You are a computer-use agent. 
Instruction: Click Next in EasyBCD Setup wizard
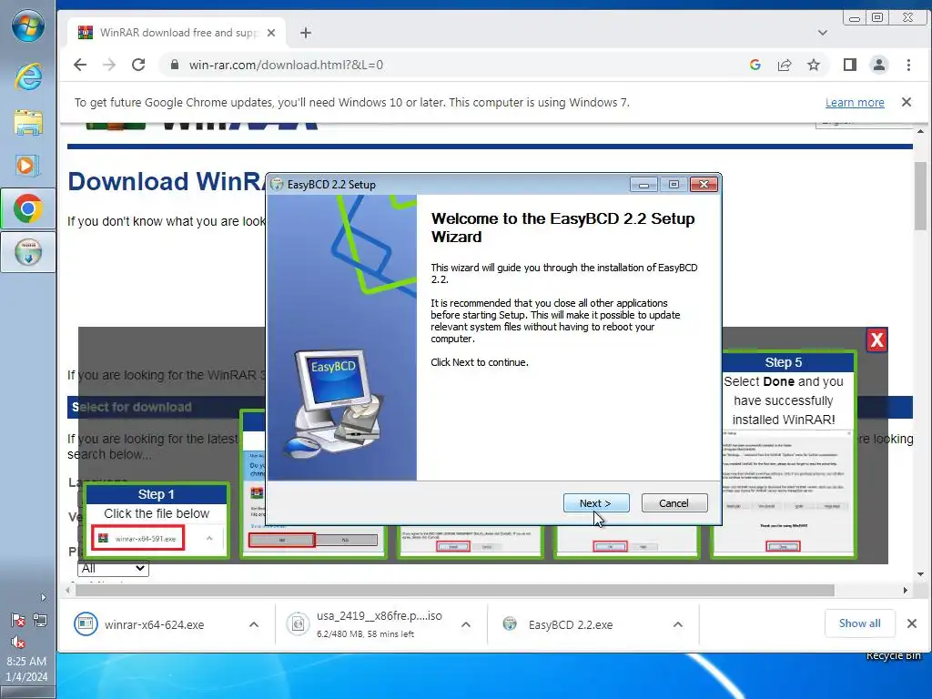595,502
